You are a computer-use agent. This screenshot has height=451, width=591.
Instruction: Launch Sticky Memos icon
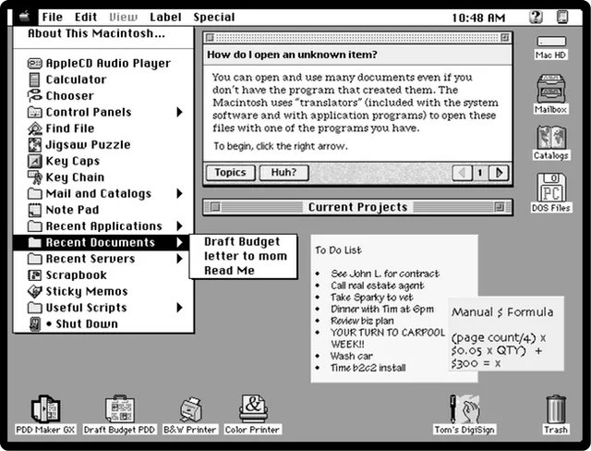[x=35, y=291]
